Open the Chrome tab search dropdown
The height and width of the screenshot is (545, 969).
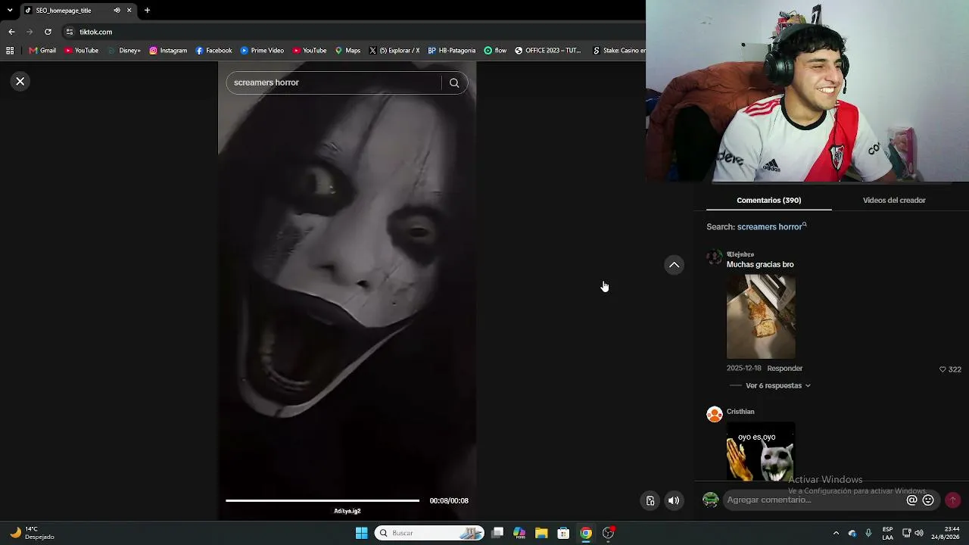click(10, 11)
